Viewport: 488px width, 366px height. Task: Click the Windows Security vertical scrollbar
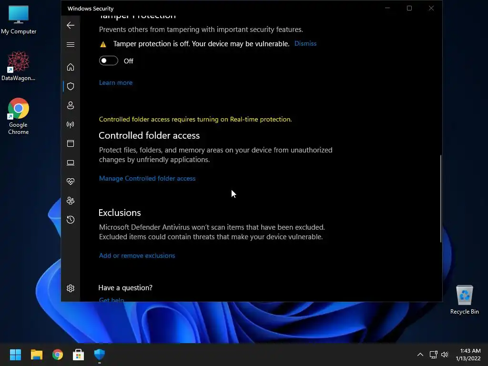(x=440, y=199)
